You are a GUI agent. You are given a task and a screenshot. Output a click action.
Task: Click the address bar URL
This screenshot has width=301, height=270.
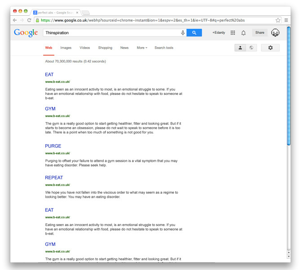(x=142, y=20)
